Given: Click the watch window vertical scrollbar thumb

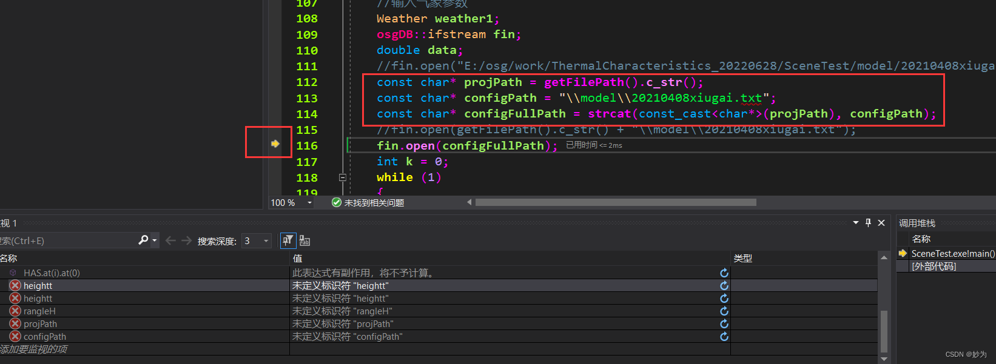Looking at the screenshot, I should 884,331.
